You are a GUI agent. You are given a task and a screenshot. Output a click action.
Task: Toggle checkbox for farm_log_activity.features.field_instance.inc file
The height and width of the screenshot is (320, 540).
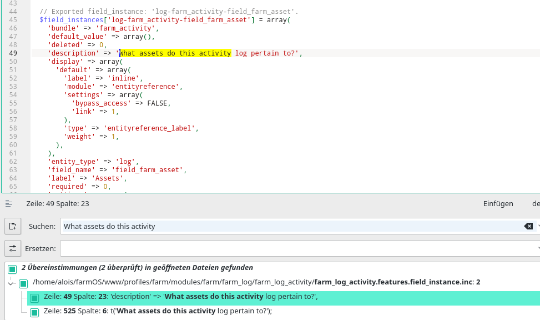(x=23, y=283)
